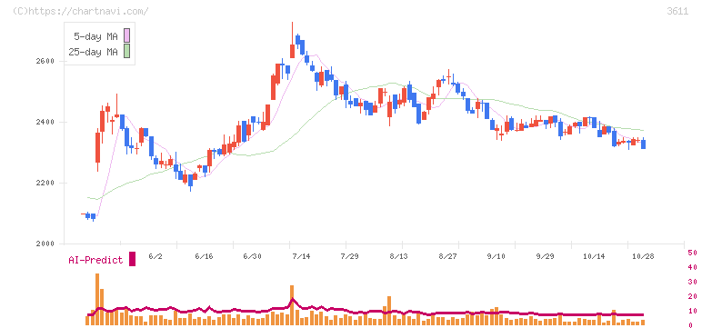Click the "5-day MA" legend label
The width and height of the screenshot is (702, 328).
pos(95,36)
